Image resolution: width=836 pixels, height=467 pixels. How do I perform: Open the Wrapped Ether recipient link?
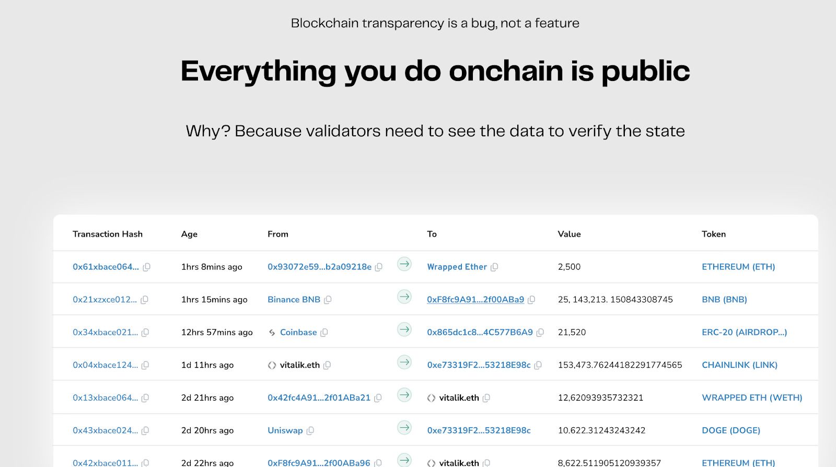[x=457, y=267]
